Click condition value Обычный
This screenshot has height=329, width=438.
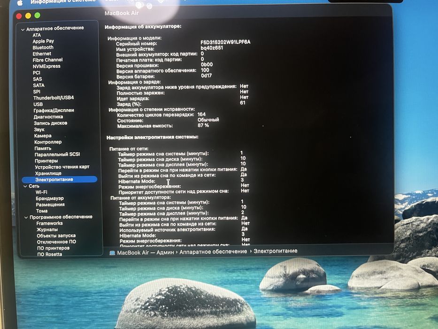click(x=208, y=120)
